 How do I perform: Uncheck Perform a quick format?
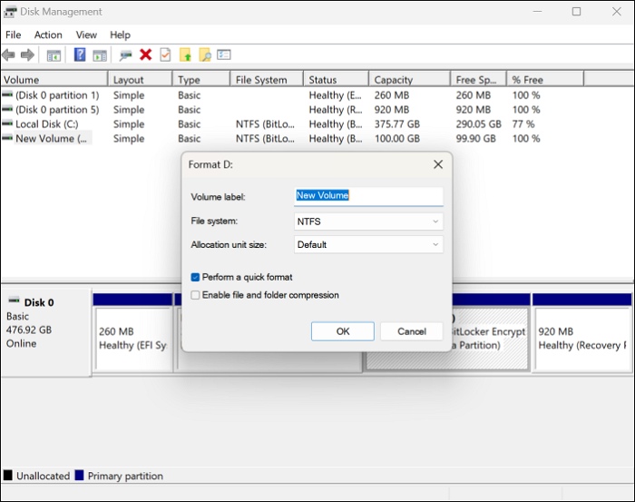196,277
